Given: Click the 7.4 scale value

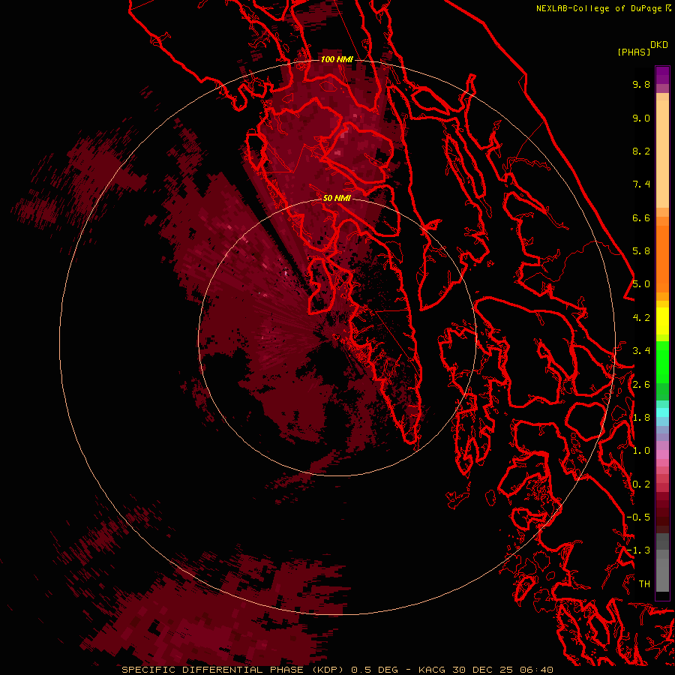Looking at the screenshot, I should pyautogui.click(x=641, y=184).
